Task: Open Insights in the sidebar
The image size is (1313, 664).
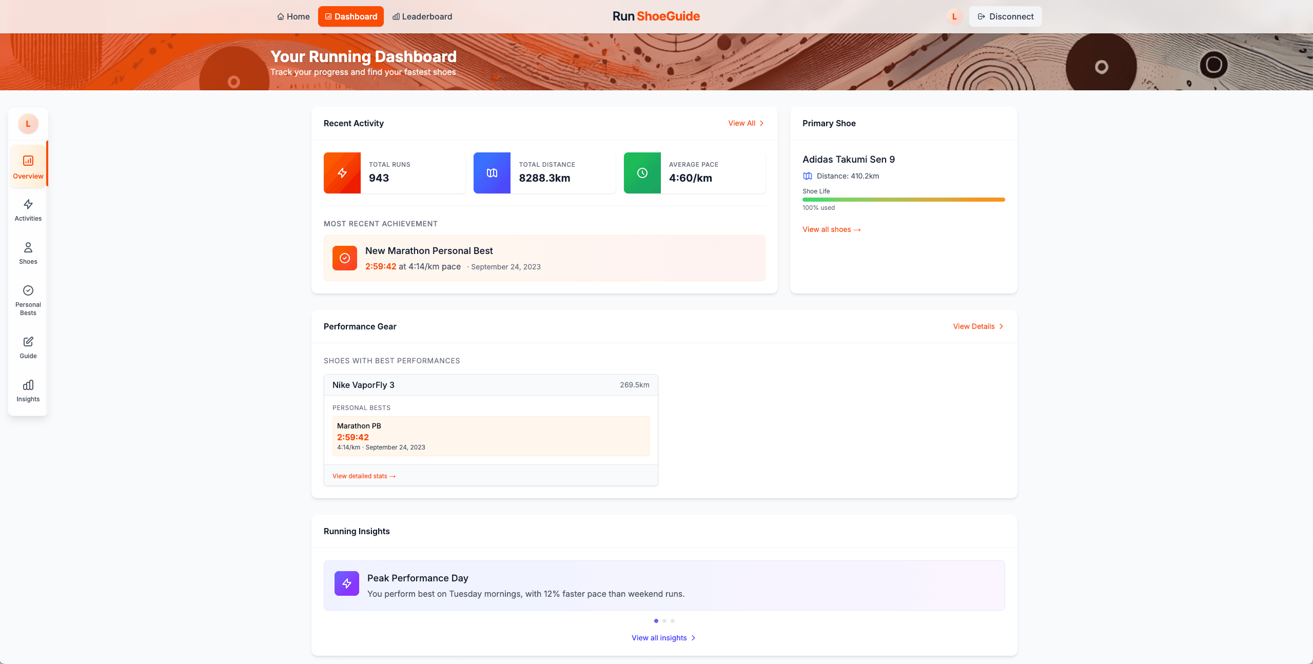Action: pos(28,390)
